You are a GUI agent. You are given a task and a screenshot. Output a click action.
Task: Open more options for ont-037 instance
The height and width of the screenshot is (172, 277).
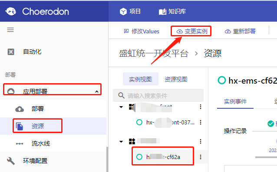(x=201, y=122)
